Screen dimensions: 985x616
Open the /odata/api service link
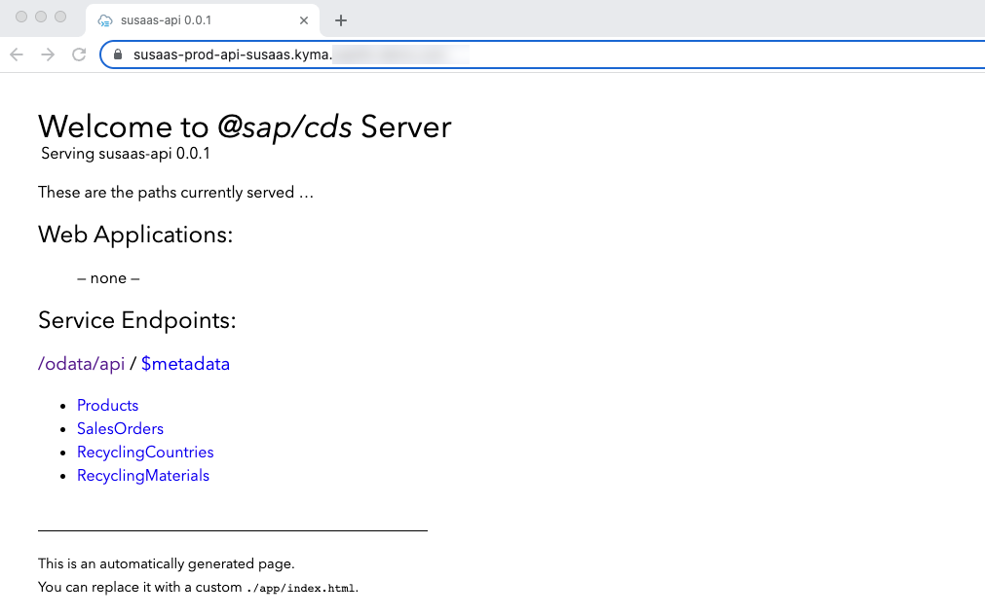pos(81,364)
